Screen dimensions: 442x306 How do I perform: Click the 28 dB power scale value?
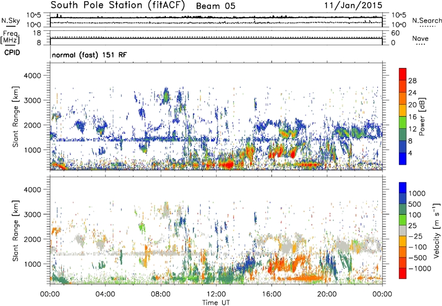pos(412,81)
